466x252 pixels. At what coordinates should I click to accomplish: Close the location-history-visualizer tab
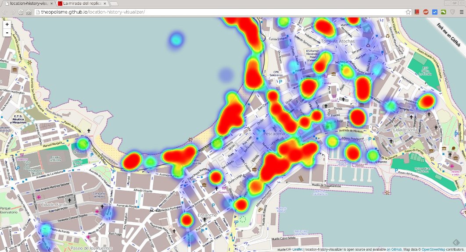[51, 4]
